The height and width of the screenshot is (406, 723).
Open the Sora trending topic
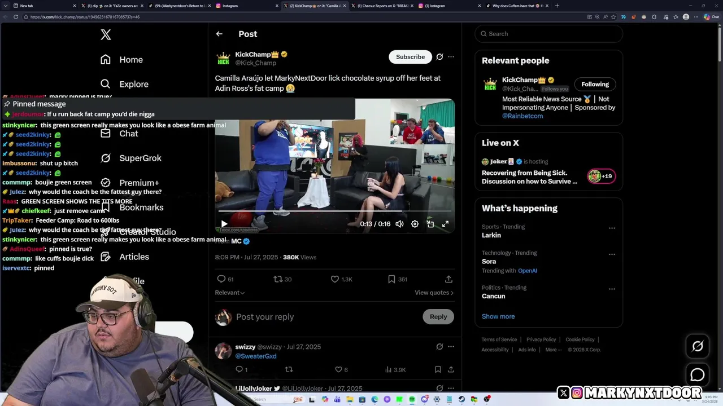pos(489,262)
